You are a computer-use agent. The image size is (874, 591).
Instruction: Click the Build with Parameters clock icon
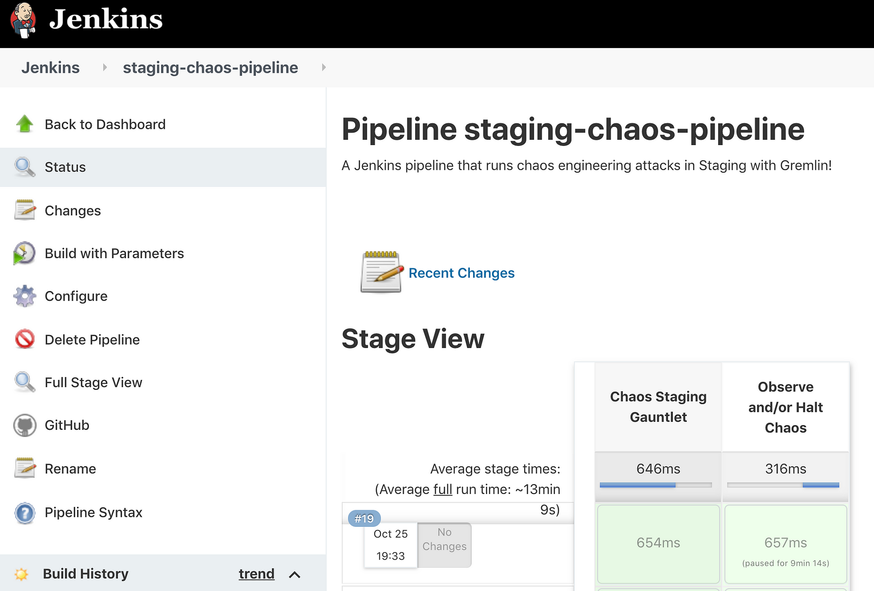[25, 253]
